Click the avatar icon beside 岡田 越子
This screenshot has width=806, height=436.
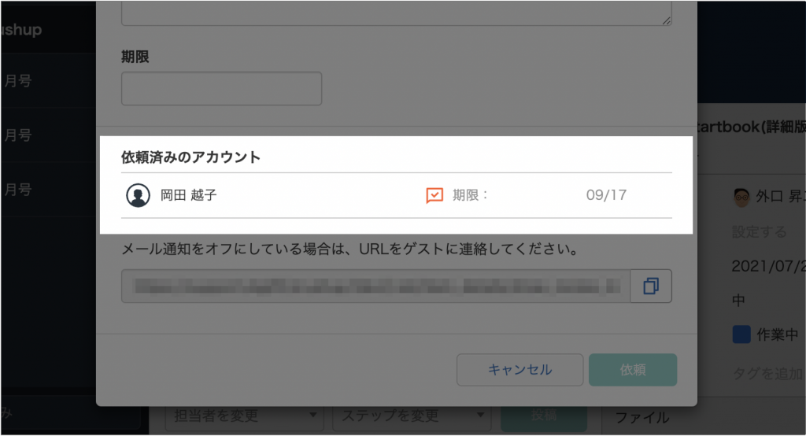(139, 195)
